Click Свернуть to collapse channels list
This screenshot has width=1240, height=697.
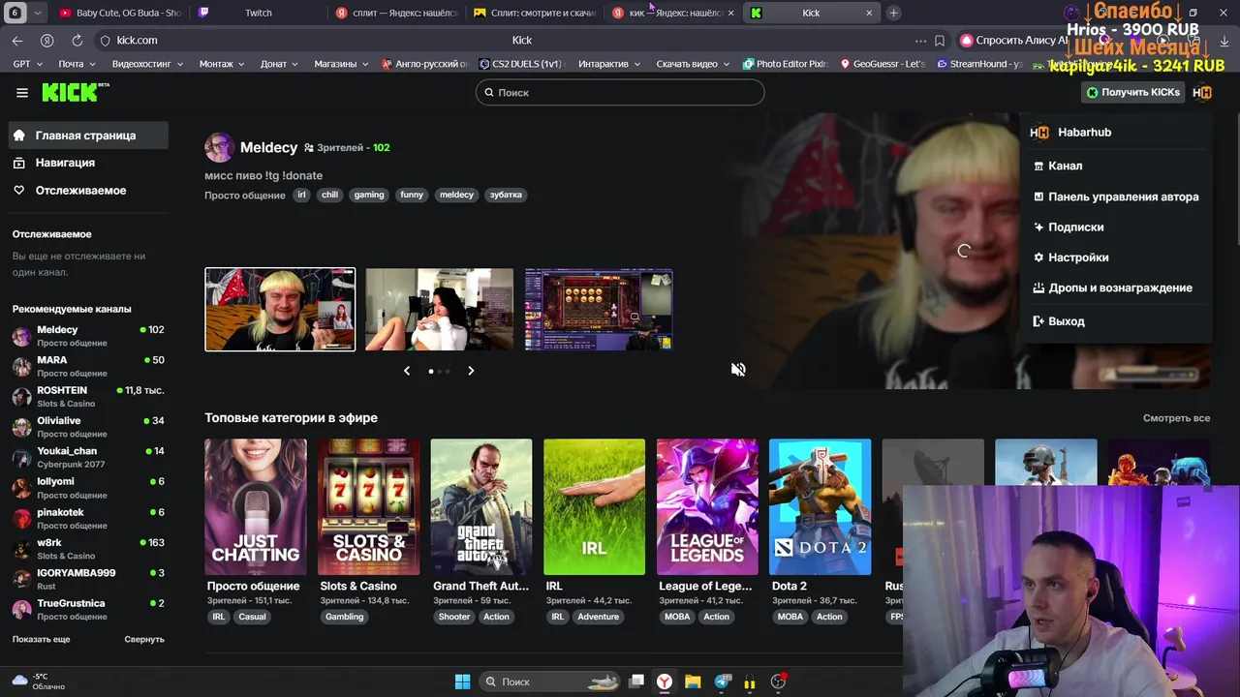[144, 639]
